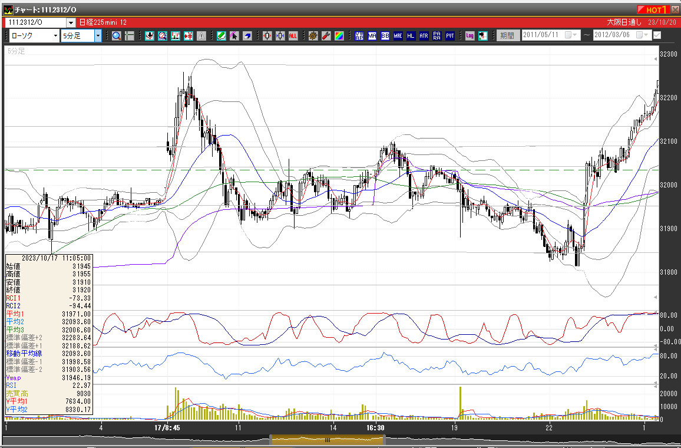Click the gold range slider thumb in the overview bar
This screenshot has width=681, height=448.
[328, 440]
